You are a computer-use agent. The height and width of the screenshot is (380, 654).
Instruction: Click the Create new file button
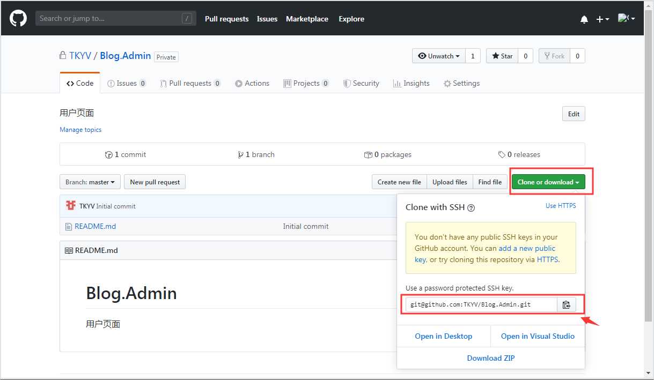click(399, 182)
